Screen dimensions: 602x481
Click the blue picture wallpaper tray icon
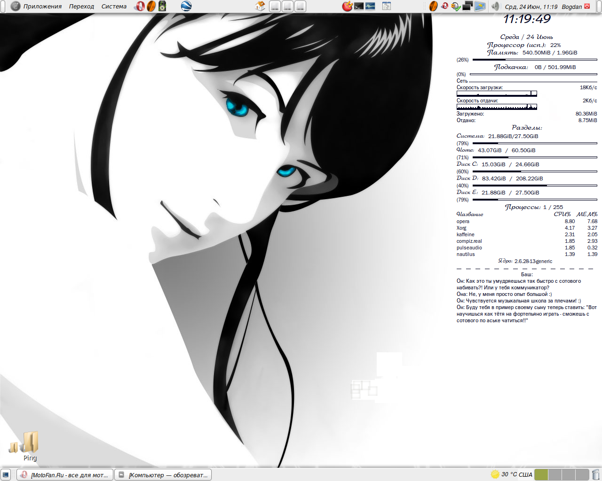point(480,6)
